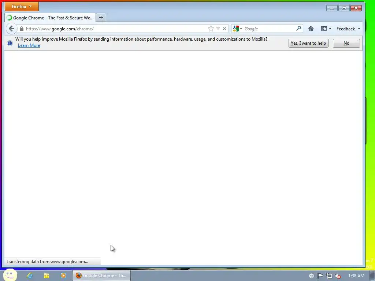Open Windows Explorer folder on taskbar
This screenshot has width=375, height=281.
pyautogui.click(x=47, y=276)
